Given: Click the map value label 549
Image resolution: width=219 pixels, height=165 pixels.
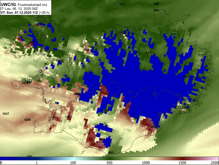Looking at the screenshot, I should point(106,111).
